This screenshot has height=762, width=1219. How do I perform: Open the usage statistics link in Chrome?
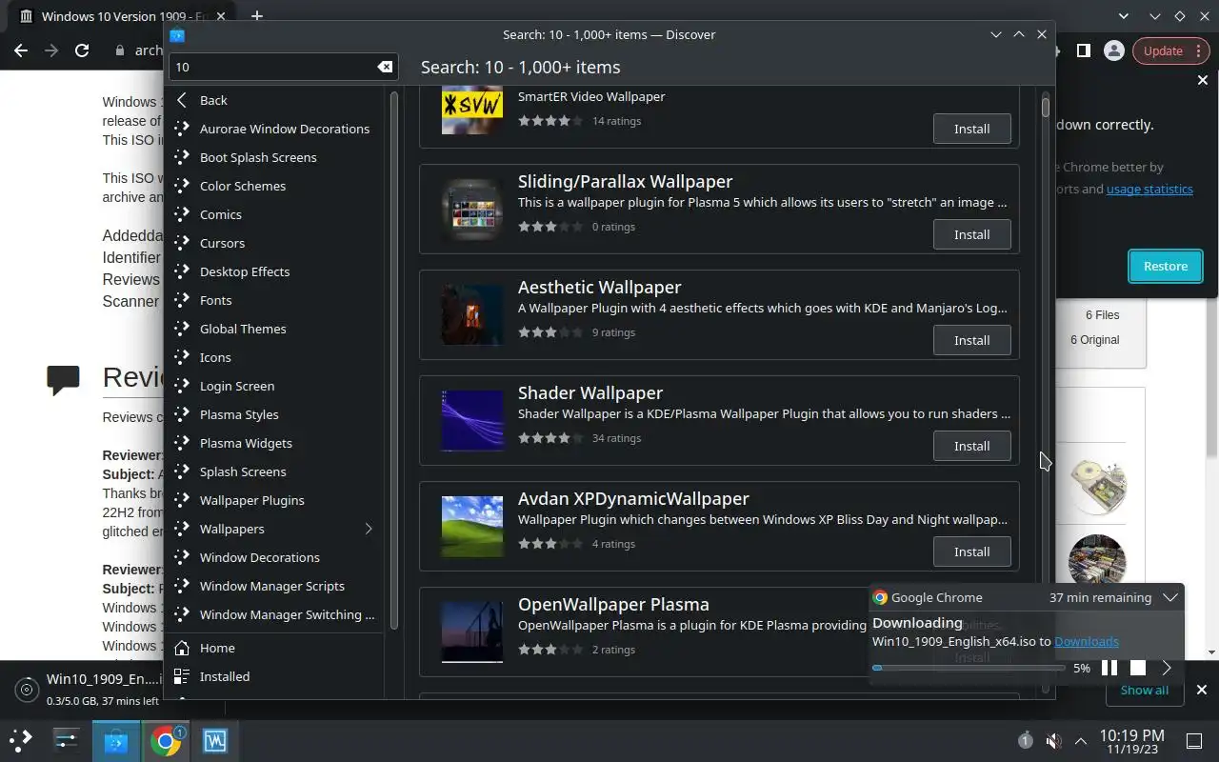(1149, 189)
